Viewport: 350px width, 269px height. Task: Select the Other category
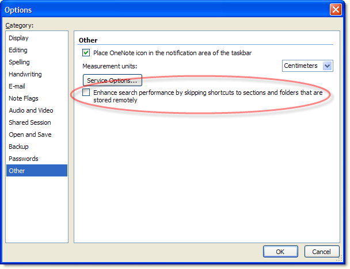click(37, 171)
